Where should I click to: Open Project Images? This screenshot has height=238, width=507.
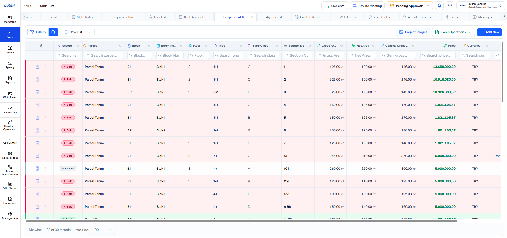(x=413, y=32)
